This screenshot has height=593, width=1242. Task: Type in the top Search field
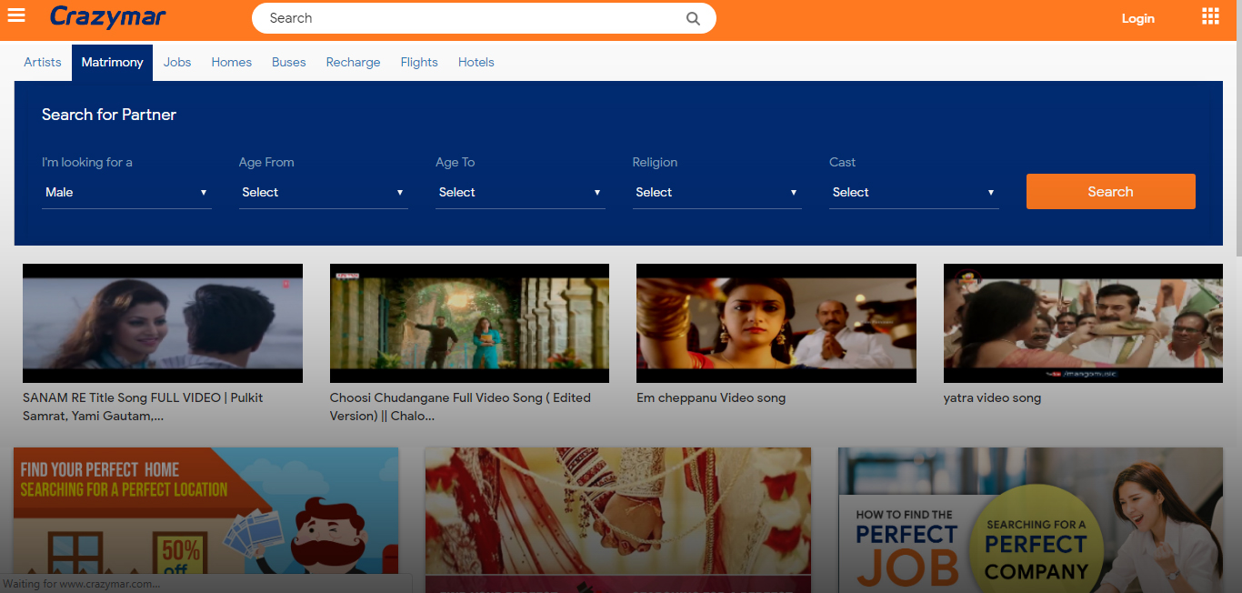coord(473,18)
